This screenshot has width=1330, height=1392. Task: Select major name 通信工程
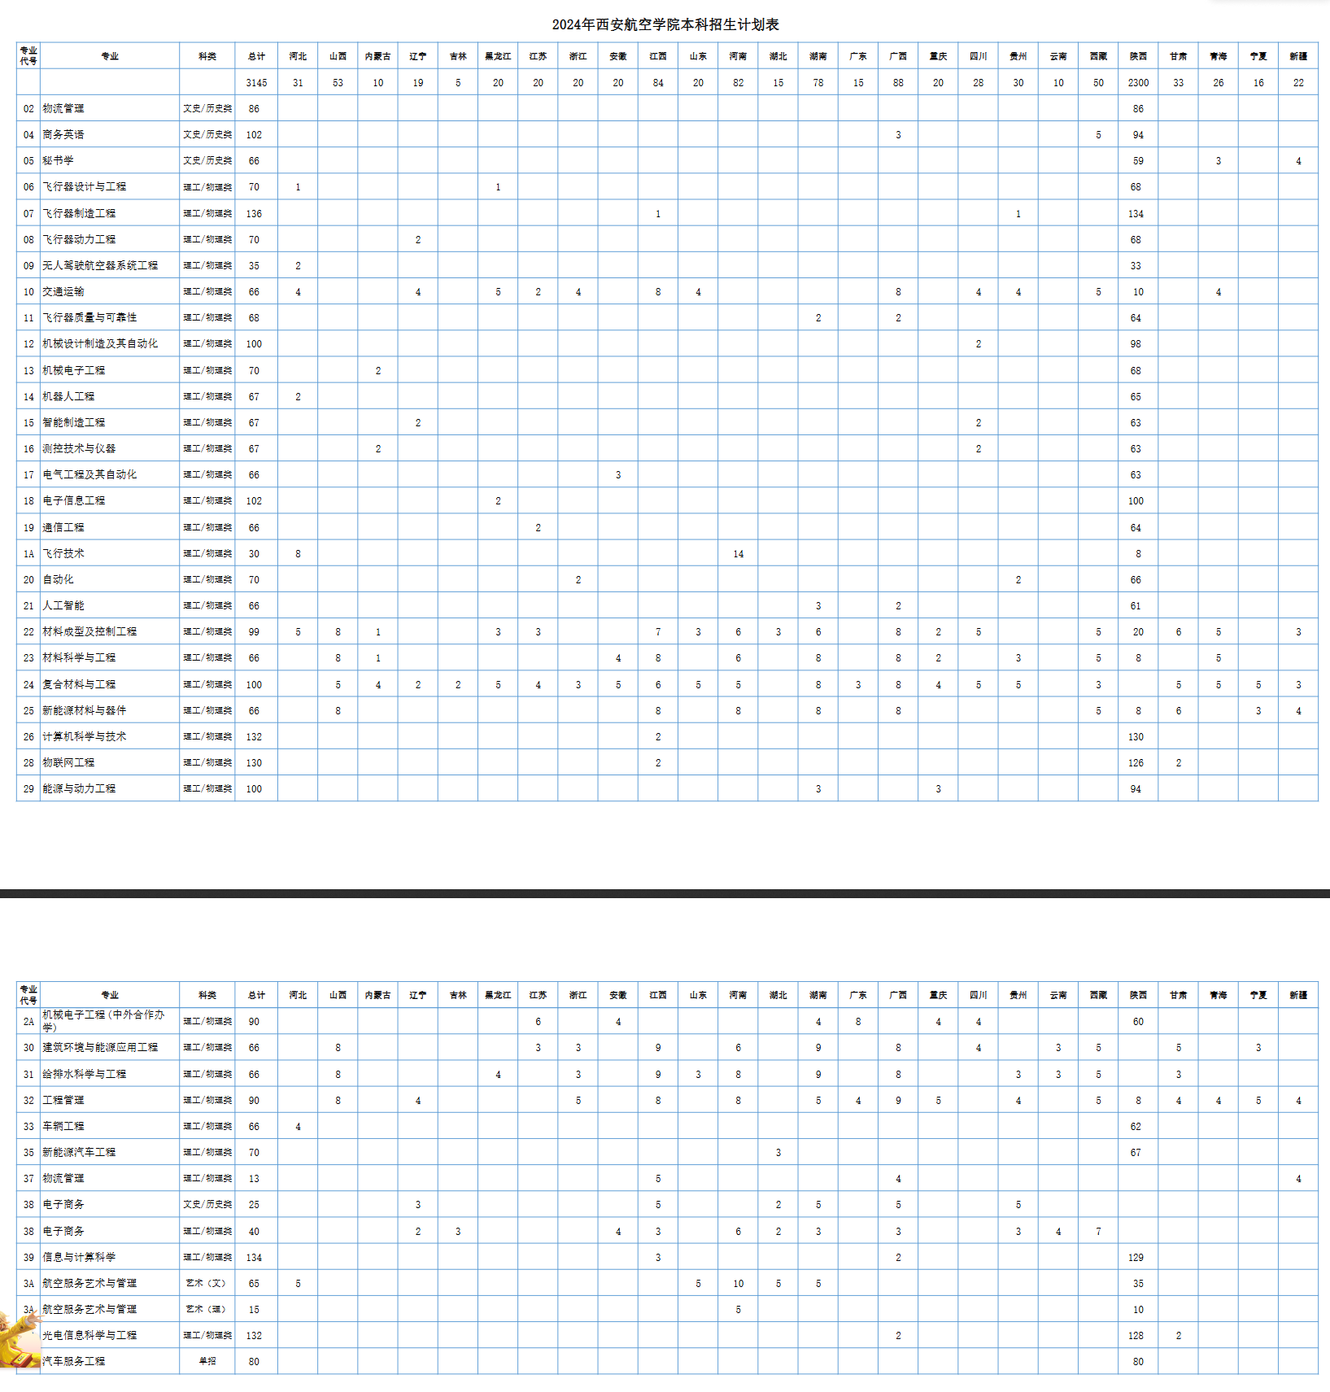click(x=63, y=528)
